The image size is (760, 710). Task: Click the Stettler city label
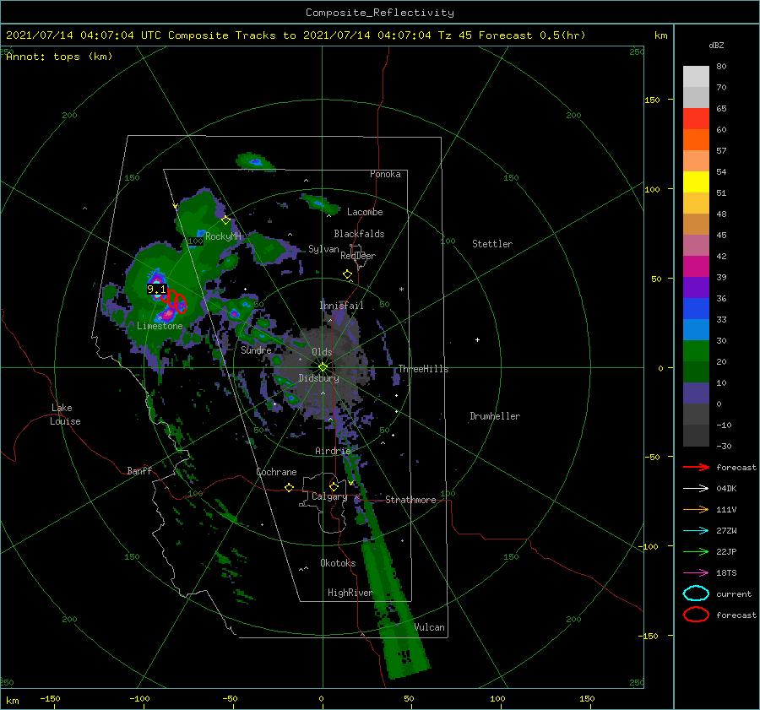(x=492, y=244)
